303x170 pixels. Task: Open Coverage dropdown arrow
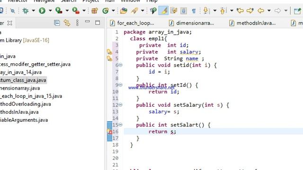tap(67, 10)
